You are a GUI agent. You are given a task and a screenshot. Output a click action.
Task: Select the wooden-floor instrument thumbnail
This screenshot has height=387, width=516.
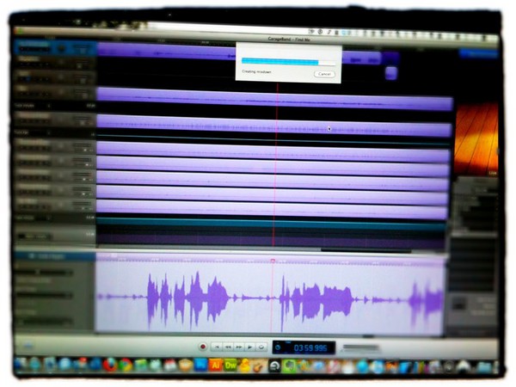pyautogui.click(x=476, y=140)
